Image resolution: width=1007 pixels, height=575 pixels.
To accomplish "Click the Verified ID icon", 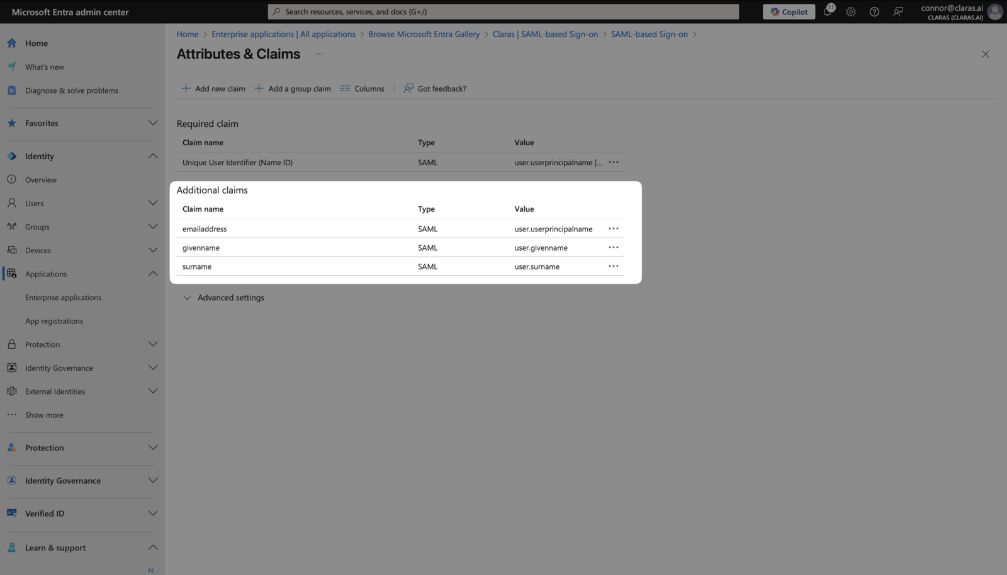I will pyautogui.click(x=11, y=513).
